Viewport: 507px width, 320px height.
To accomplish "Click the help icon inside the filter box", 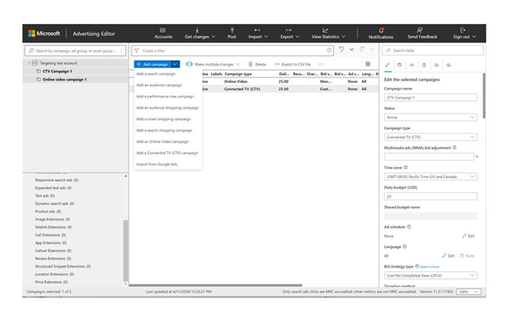I will pyautogui.click(x=329, y=50).
